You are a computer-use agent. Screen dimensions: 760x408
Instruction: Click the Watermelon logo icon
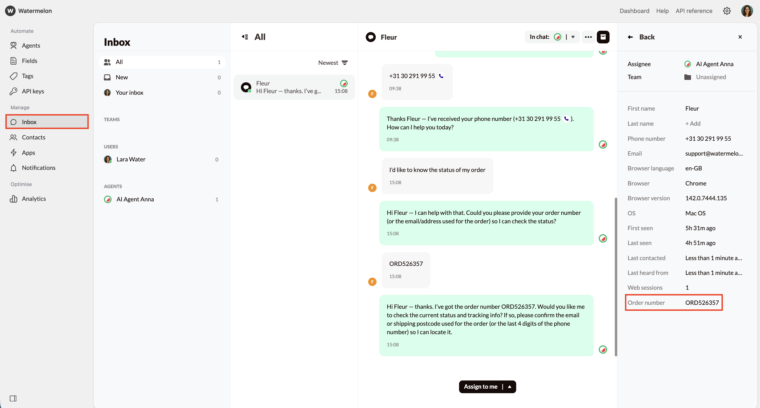pyautogui.click(x=10, y=11)
